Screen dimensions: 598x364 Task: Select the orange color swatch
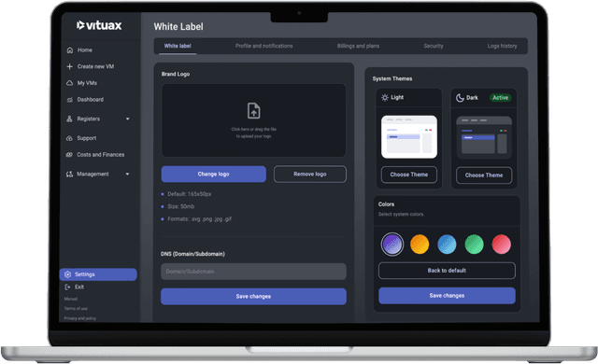tap(420, 244)
